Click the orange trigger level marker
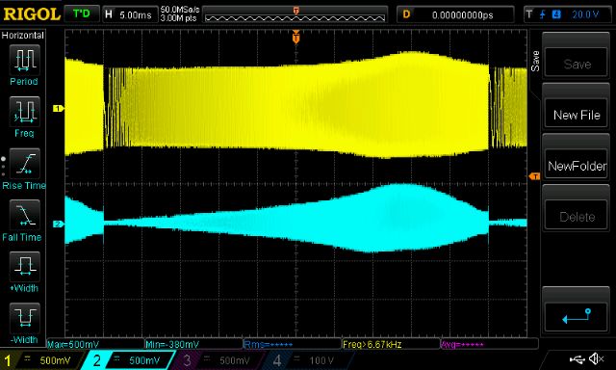The image size is (616, 370). tap(534, 176)
